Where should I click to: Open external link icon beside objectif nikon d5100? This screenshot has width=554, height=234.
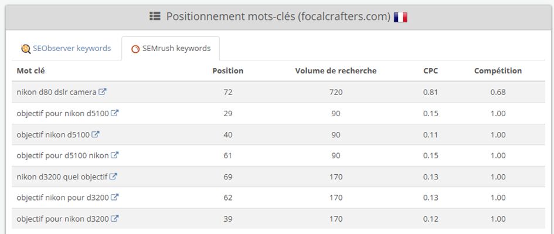coord(96,134)
